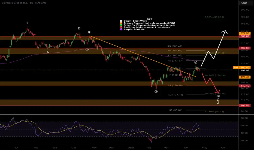This screenshot has height=150, width=254.
Task: Click the 38.20% (174.06) Fibonacci label
Action: coord(215,75)
